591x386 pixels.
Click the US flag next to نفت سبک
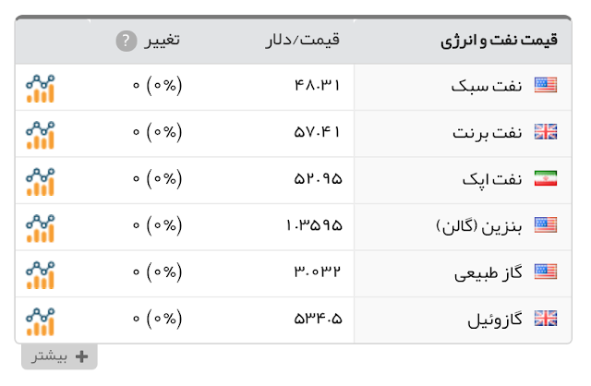pyautogui.click(x=546, y=85)
